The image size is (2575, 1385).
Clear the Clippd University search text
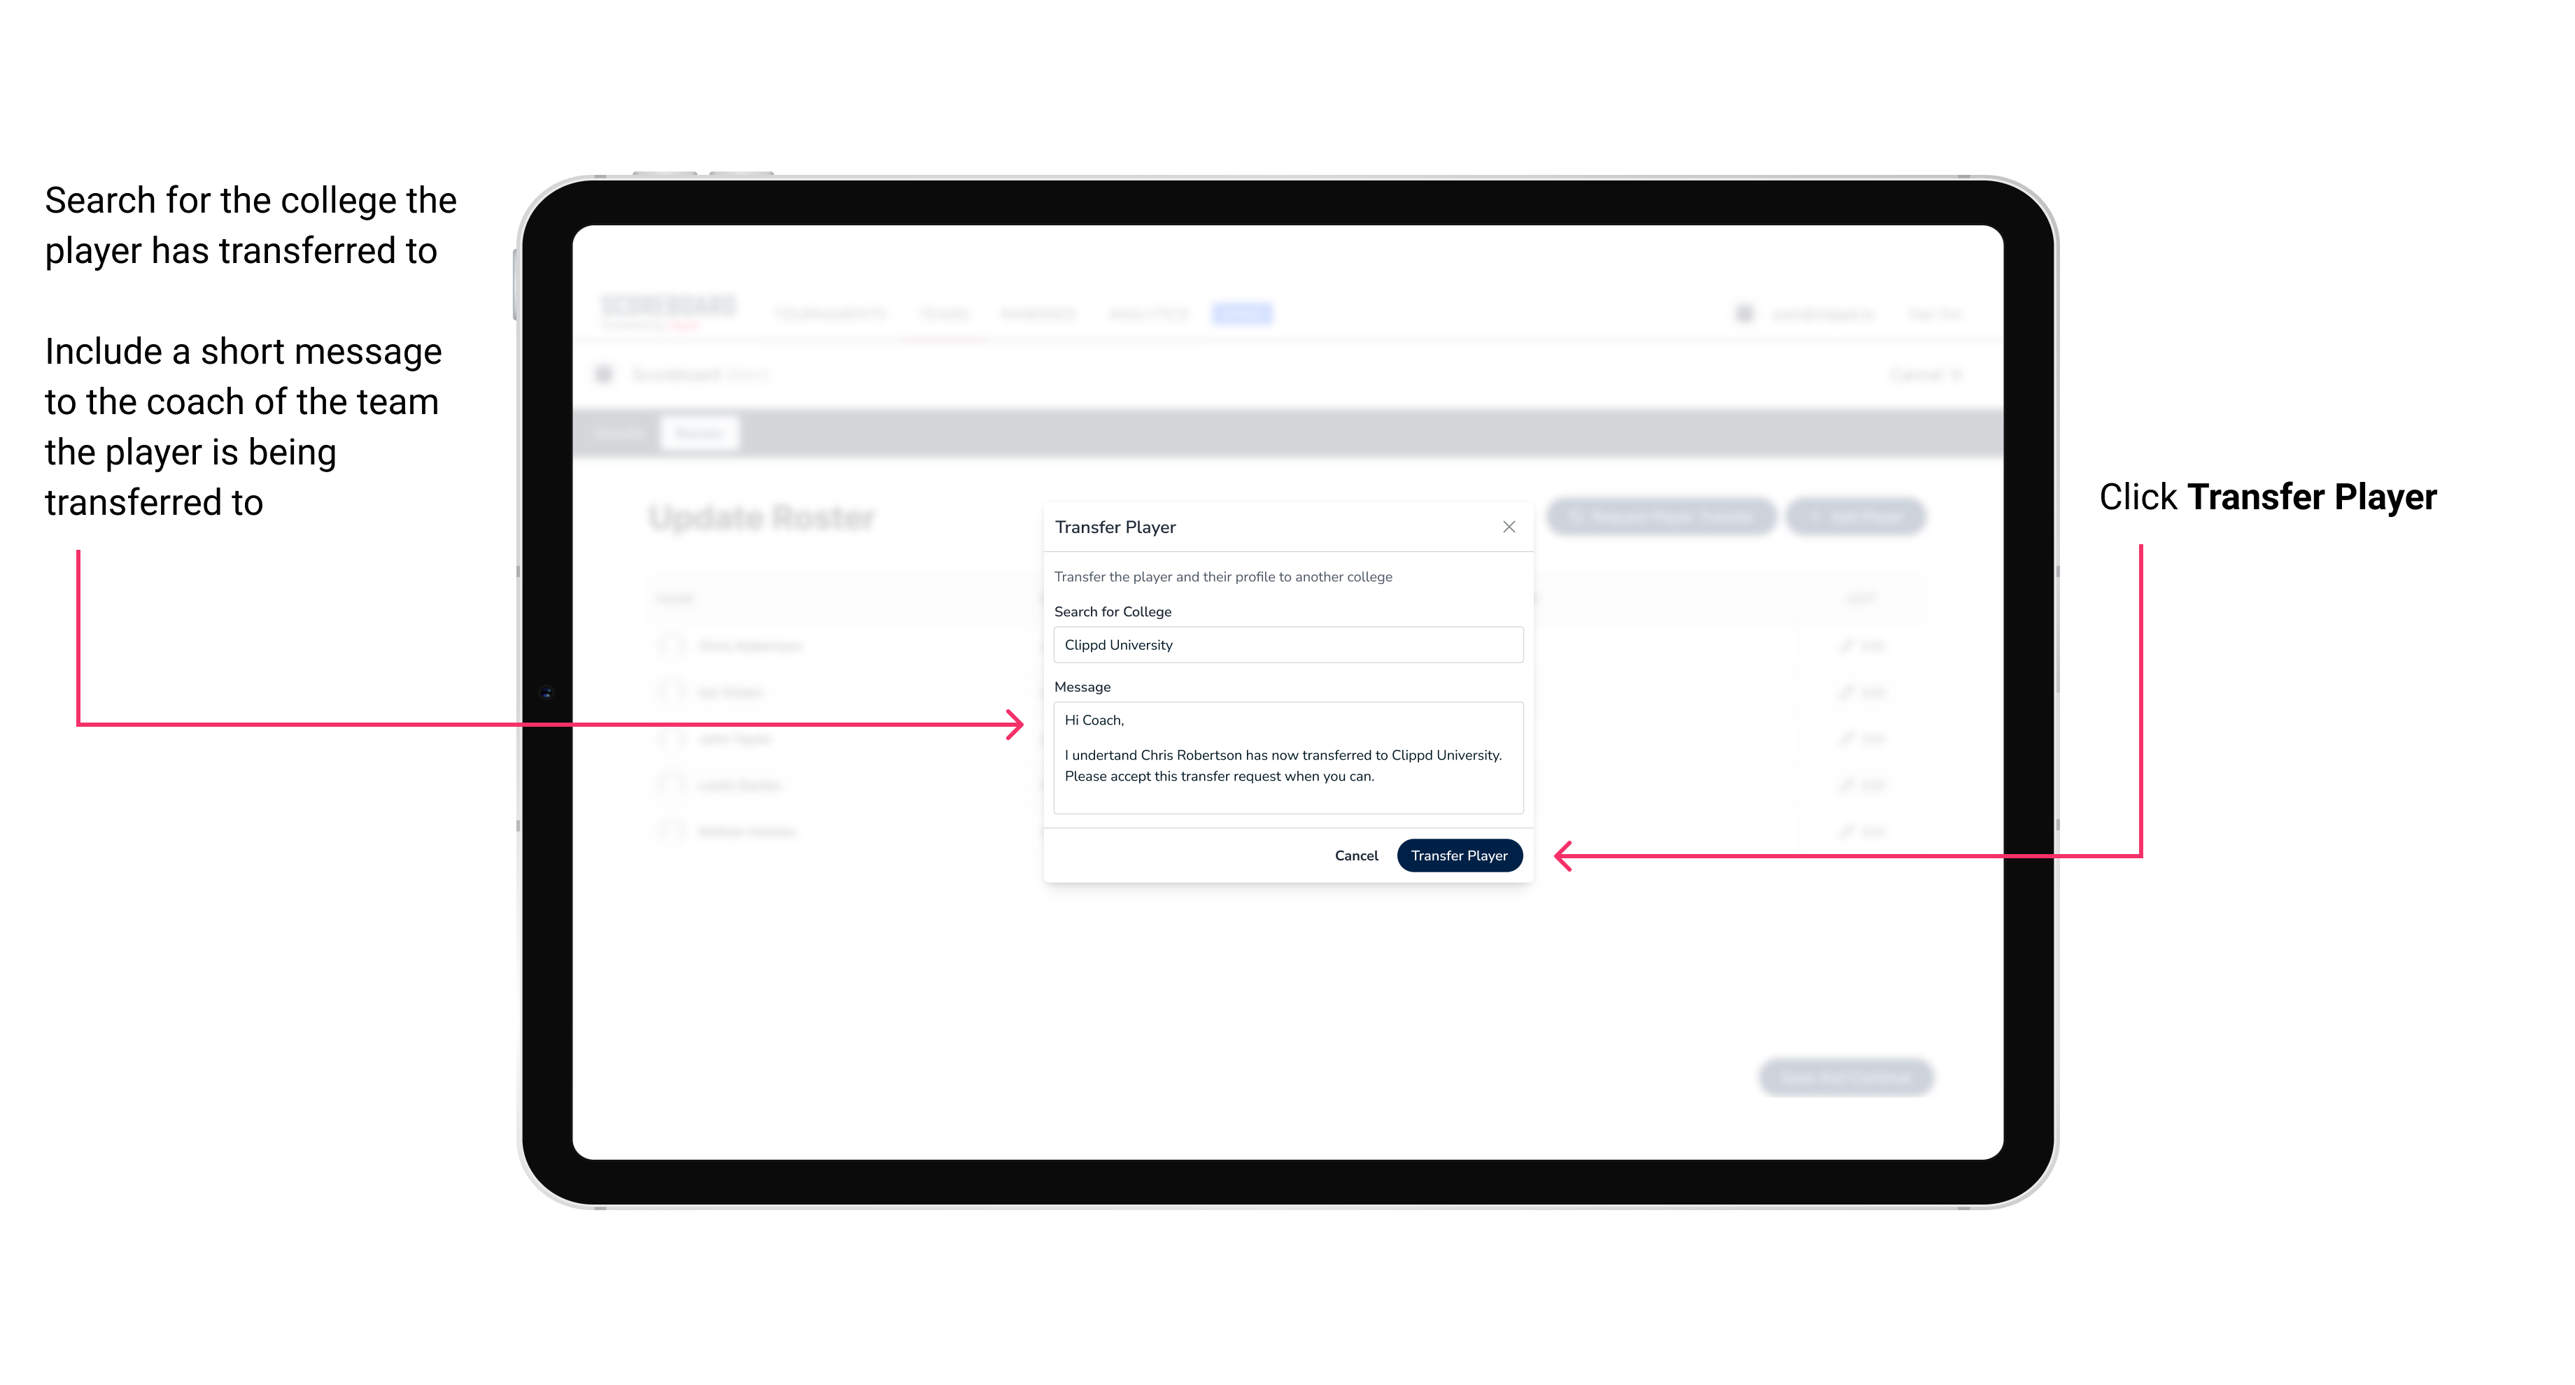(1283, 645)
